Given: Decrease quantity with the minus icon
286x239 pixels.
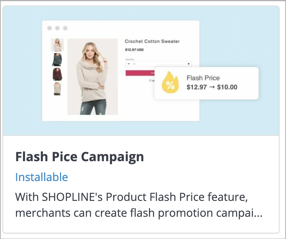Looking at the screenshot, I should pyautogui.click(x=129, y=64).
